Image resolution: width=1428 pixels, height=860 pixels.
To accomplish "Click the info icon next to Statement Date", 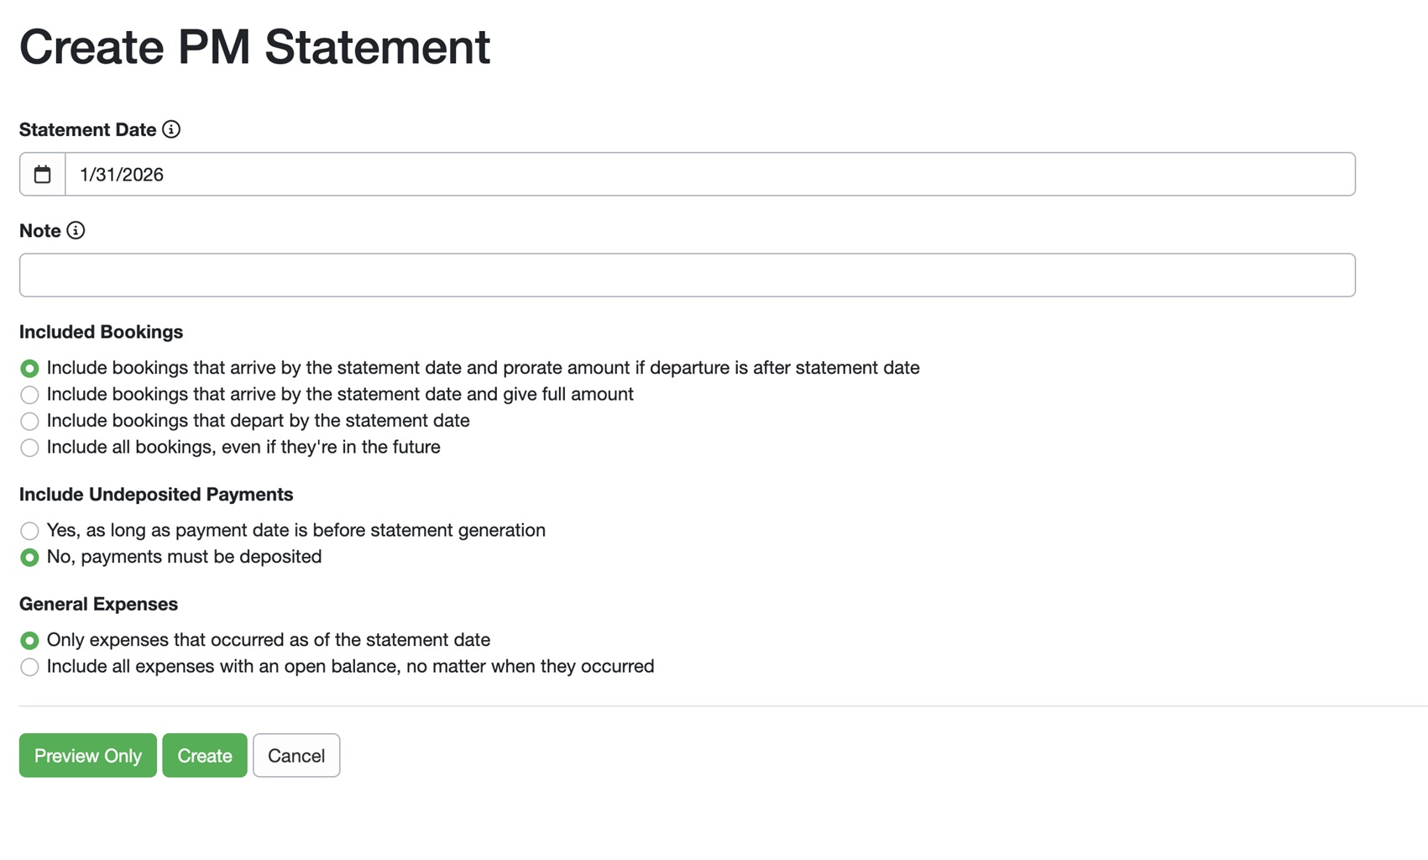I will [171, 129].
